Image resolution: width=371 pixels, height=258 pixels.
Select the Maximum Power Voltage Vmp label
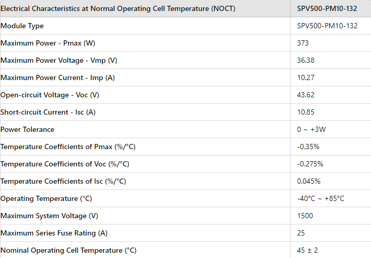[59, 60]
